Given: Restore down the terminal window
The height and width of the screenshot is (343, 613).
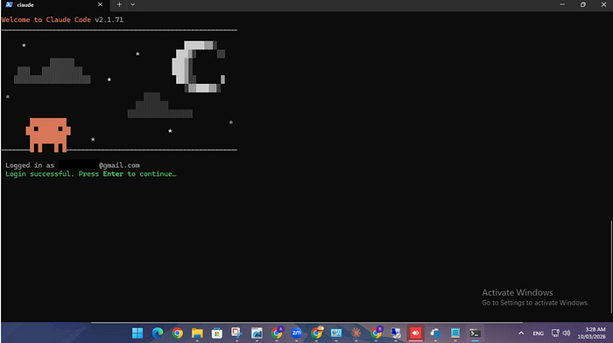Looking at the screenshot, I should click(x=583, y=4).
